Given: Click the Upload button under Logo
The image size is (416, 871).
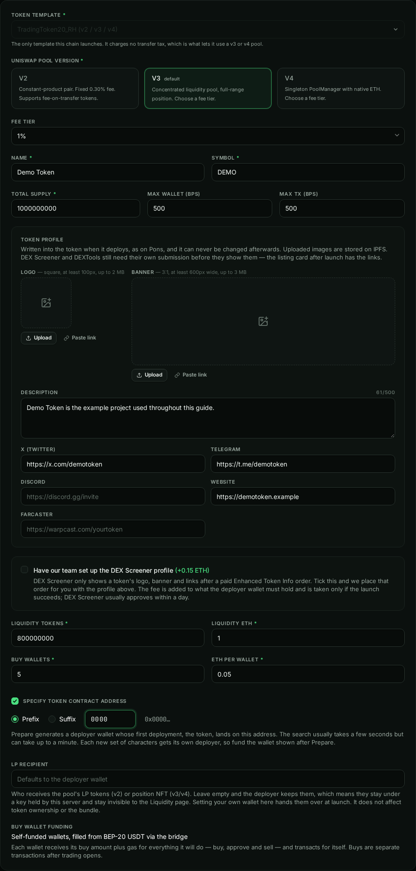Looking at the screenshot, I should 39,338.
